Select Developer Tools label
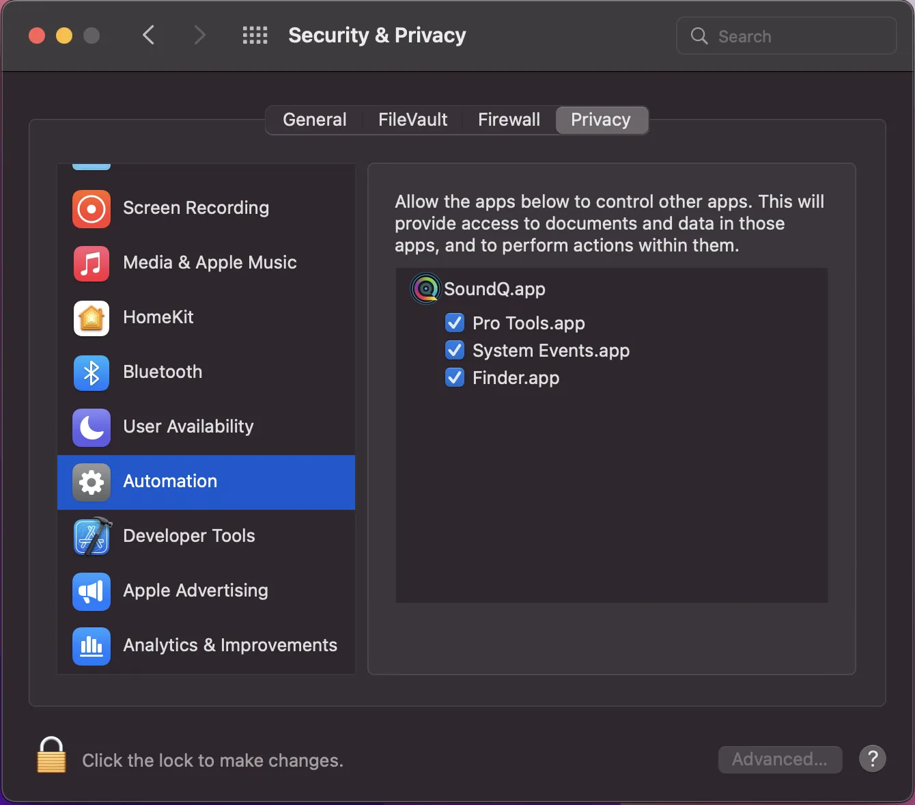Viewport: 915px width, 805px height. [x=189, y=536]
